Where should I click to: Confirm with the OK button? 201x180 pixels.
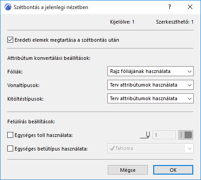click(x=173, y=170)
